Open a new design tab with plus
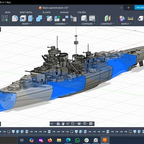Viewport: 144px width, 144px height. click(x=129, y=8)
